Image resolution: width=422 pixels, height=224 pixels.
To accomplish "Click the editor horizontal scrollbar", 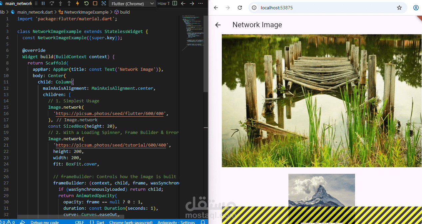I will 71,217.
